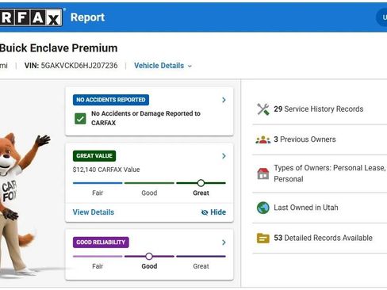Click the Buick Enclave Premium heading

tap(59, 48)
